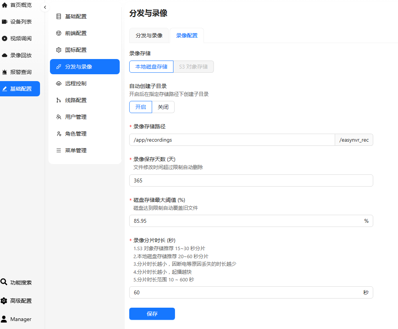Screen dimensions: 398x329
Task: Click the gear icon for 高级配置
Action: tap(4, 301)
